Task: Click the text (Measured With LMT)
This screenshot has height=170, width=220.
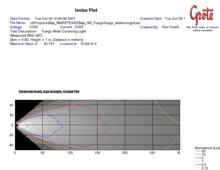Action: [x=26, y=35]
